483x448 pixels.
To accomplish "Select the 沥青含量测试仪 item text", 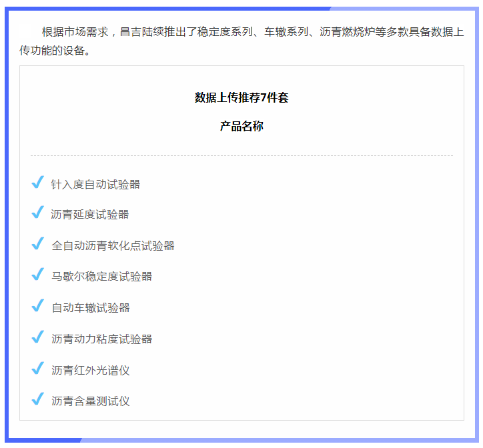I will (91, 401).
